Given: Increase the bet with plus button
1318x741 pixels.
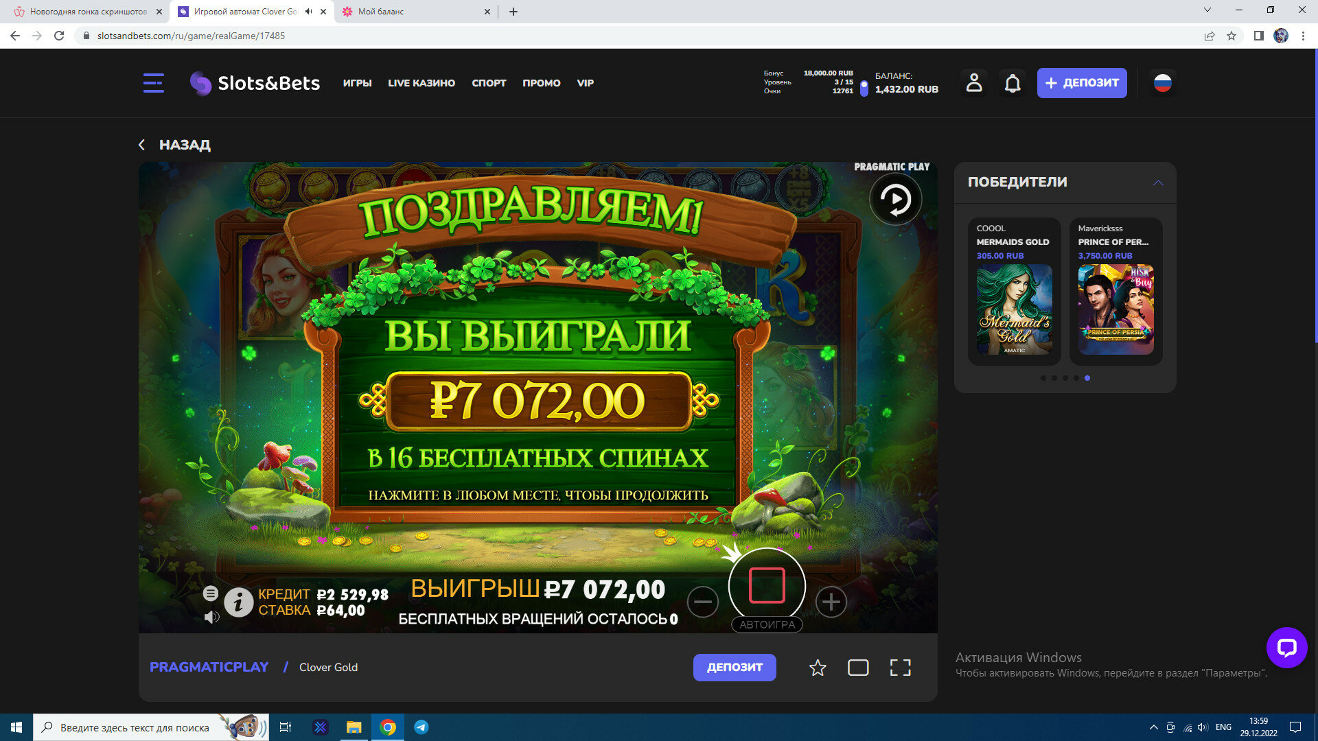Looking at the screenshot, I should 831,602.
